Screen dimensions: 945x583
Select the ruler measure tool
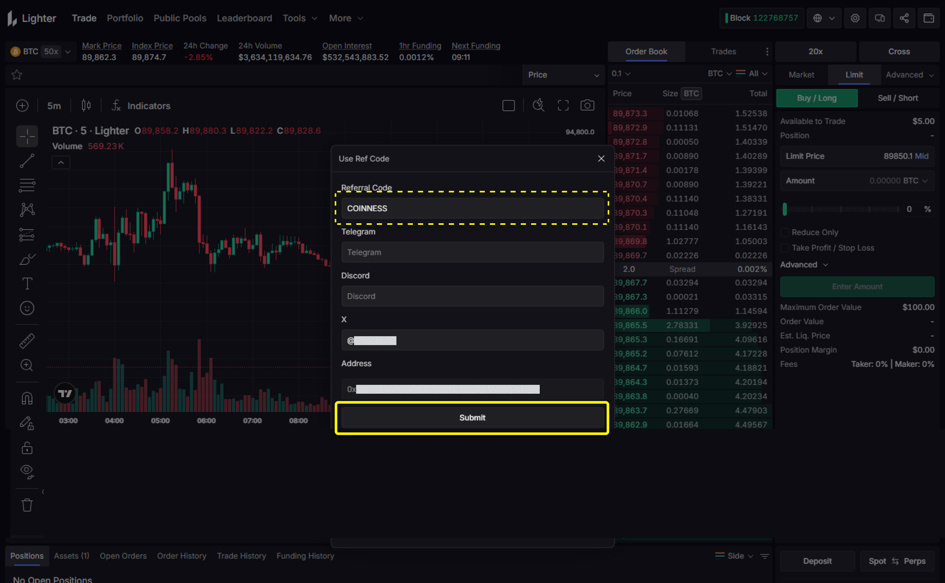pyautogui.click(x=27, y=341)
